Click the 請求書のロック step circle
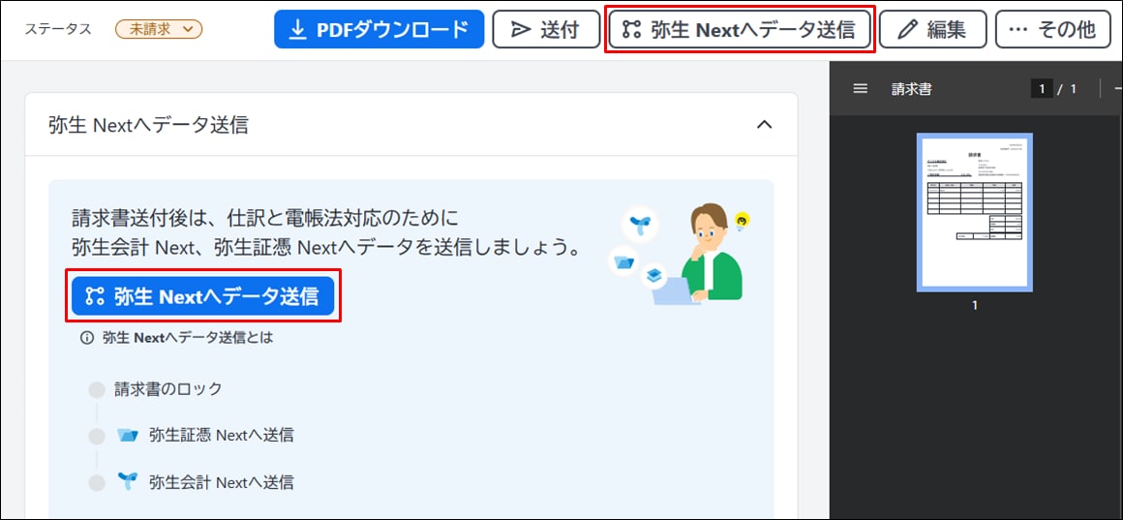This screenshot has width=1123, height=520. 97,389
